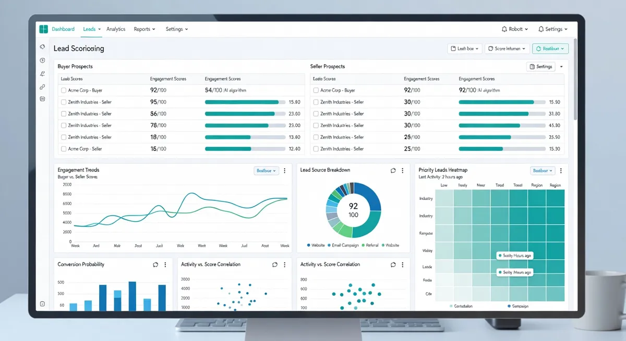Refresh the Conversion Probability card

click(155, 264)
